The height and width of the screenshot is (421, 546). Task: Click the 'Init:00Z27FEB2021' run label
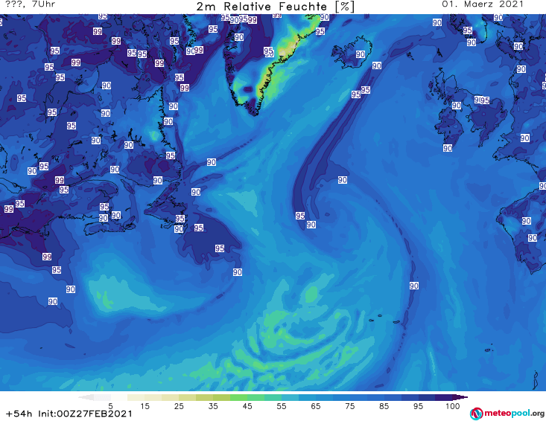pos(86,414)
